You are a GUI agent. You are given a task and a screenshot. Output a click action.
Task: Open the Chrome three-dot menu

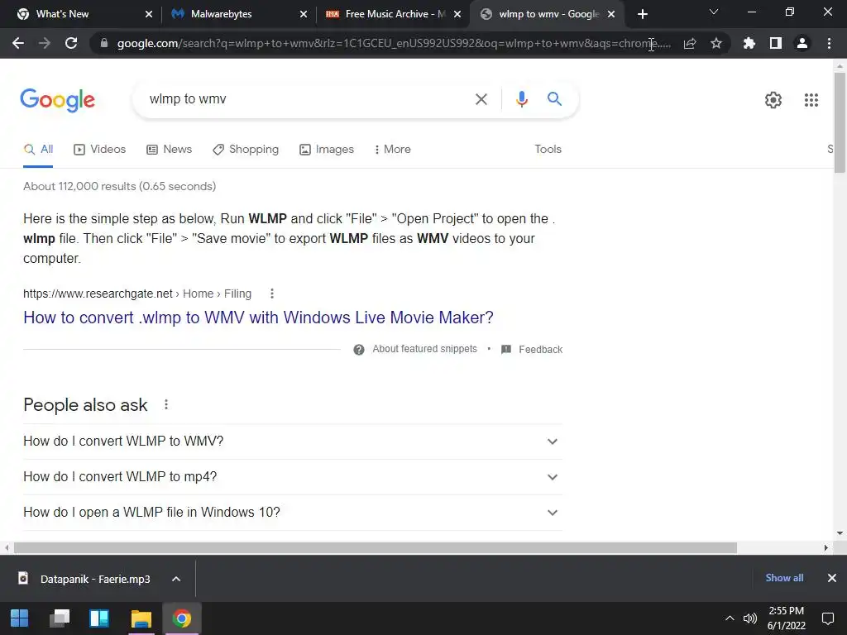829,43
